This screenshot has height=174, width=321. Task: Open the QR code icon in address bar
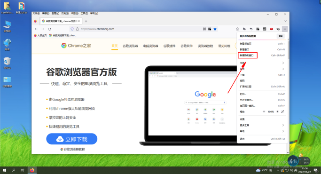(x=204, y=29)
